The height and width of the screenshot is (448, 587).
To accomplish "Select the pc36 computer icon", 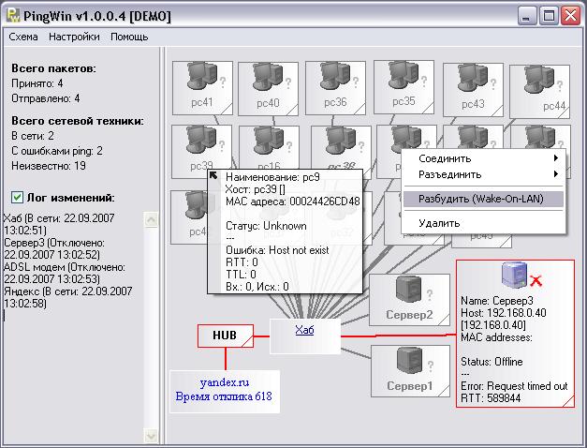I will pyautogui.click(x=334, y=80).
